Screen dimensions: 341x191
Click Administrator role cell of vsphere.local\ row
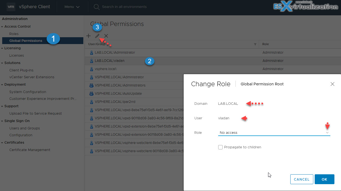coord(273,69)
